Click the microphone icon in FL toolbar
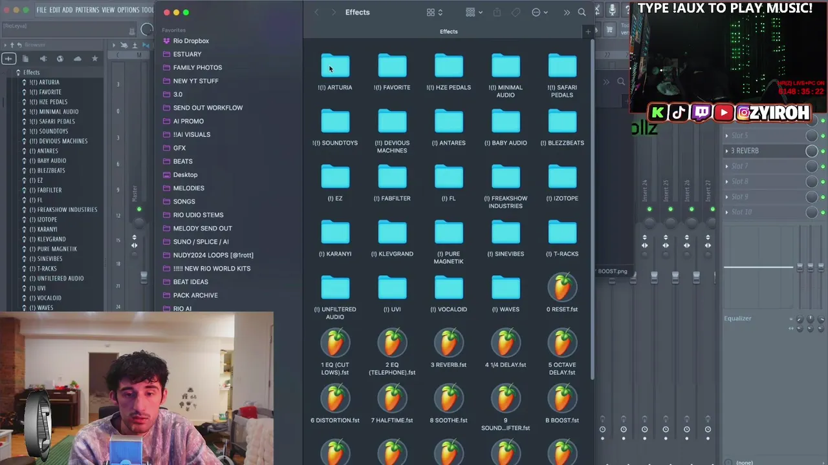 tap(612, 10)
